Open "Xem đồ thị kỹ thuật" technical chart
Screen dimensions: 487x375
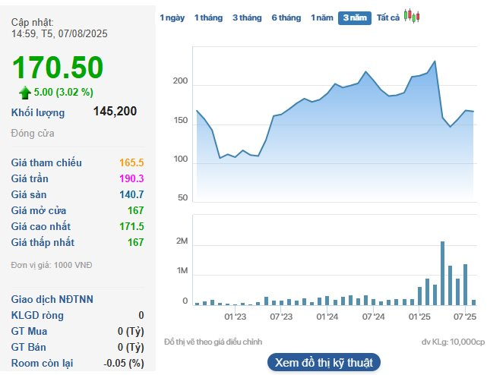tap(324, 362)
